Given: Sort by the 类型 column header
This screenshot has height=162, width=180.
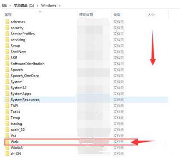Looking at the screenshot, I should (117, 15).
